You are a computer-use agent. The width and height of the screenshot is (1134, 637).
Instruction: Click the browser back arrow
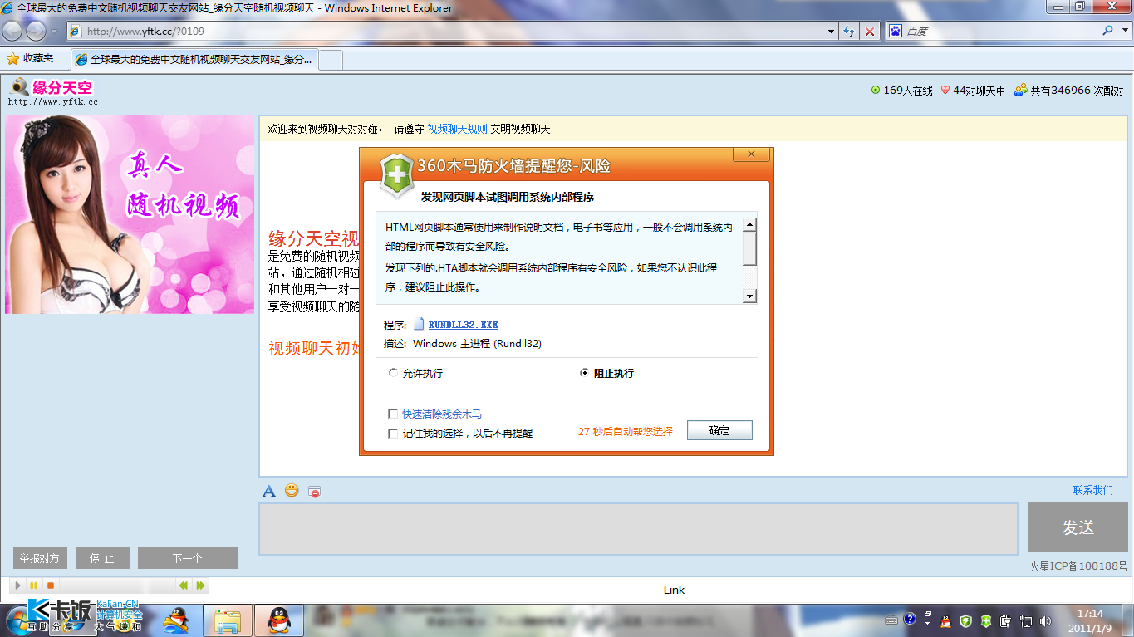click(x=12, y=32)
